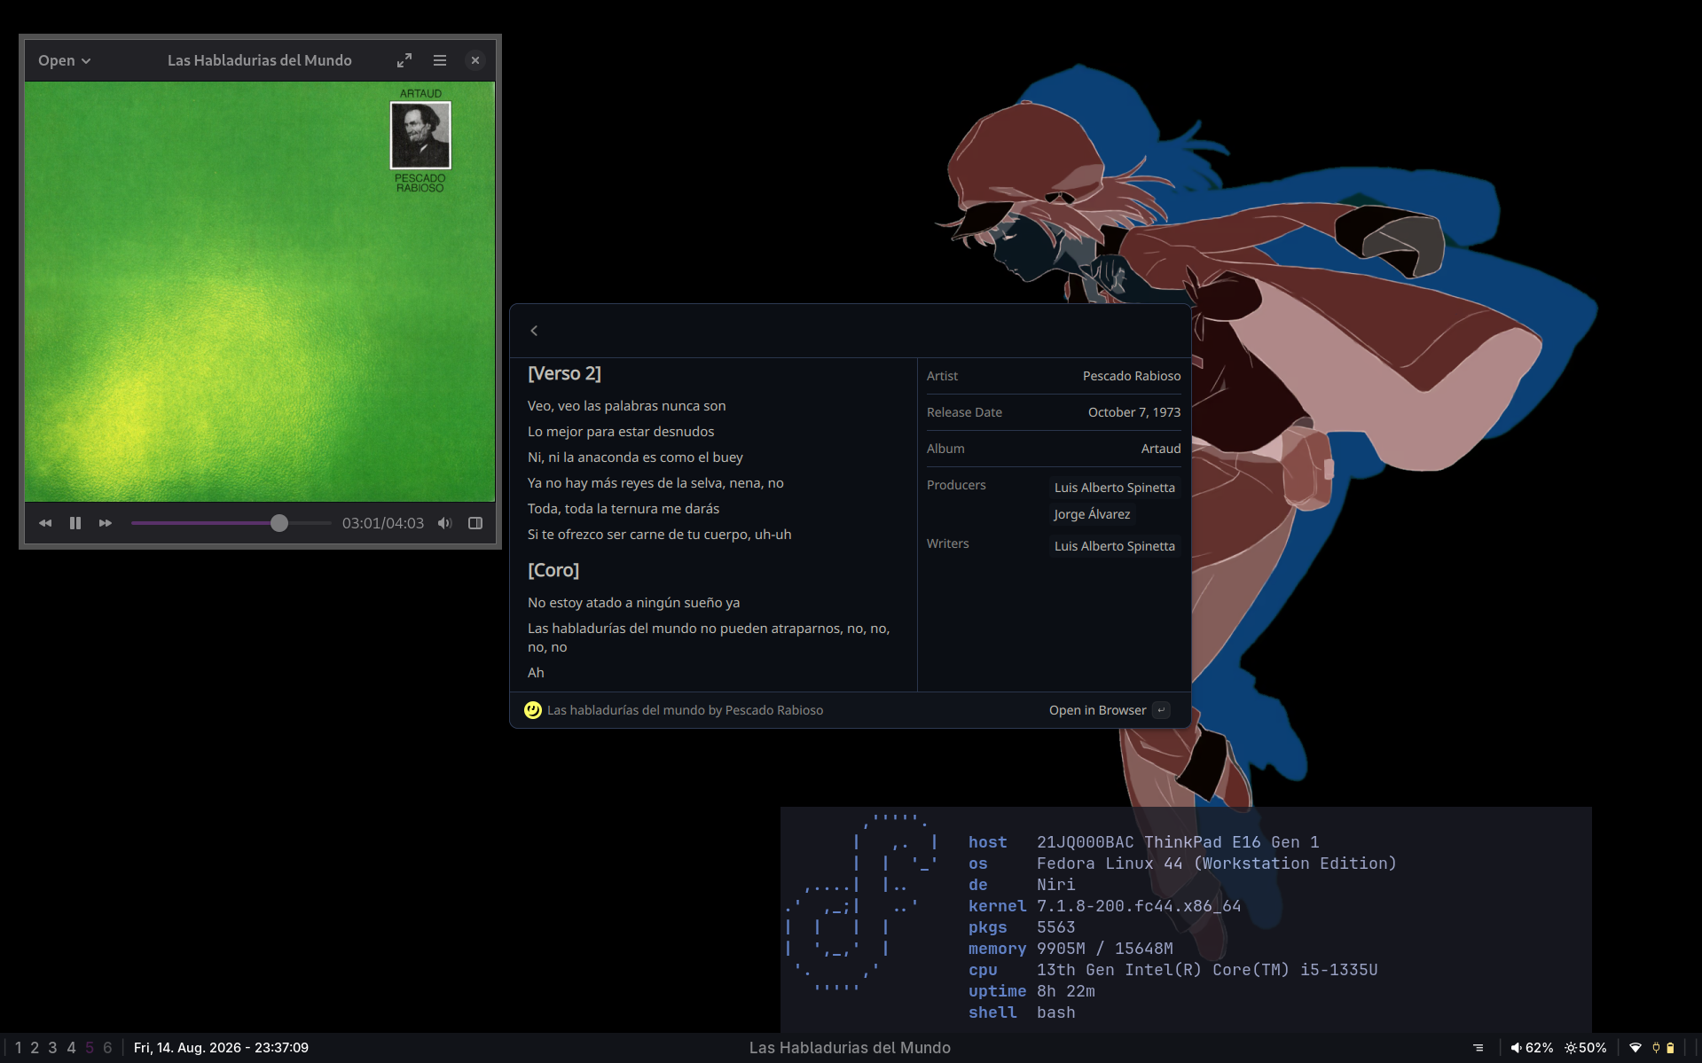This screenshot has height=1063, width=1702.
Task: Toggle the player's sidebar panel icon
Action: click(475, 523)
